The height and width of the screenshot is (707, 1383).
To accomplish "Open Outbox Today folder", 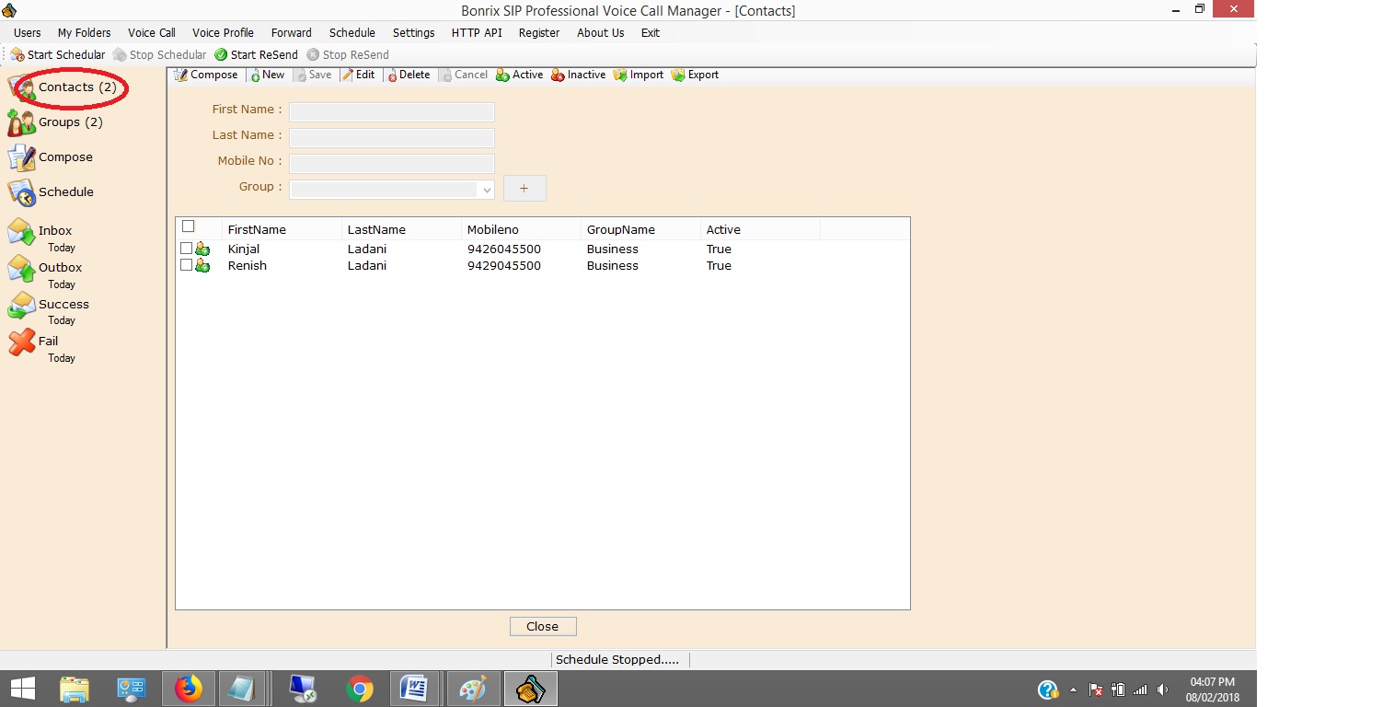I will 46,274.
